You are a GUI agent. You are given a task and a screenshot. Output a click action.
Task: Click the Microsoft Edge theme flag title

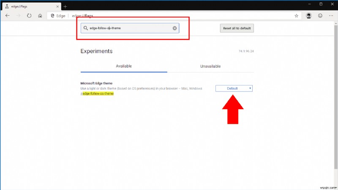click(96, 83)
